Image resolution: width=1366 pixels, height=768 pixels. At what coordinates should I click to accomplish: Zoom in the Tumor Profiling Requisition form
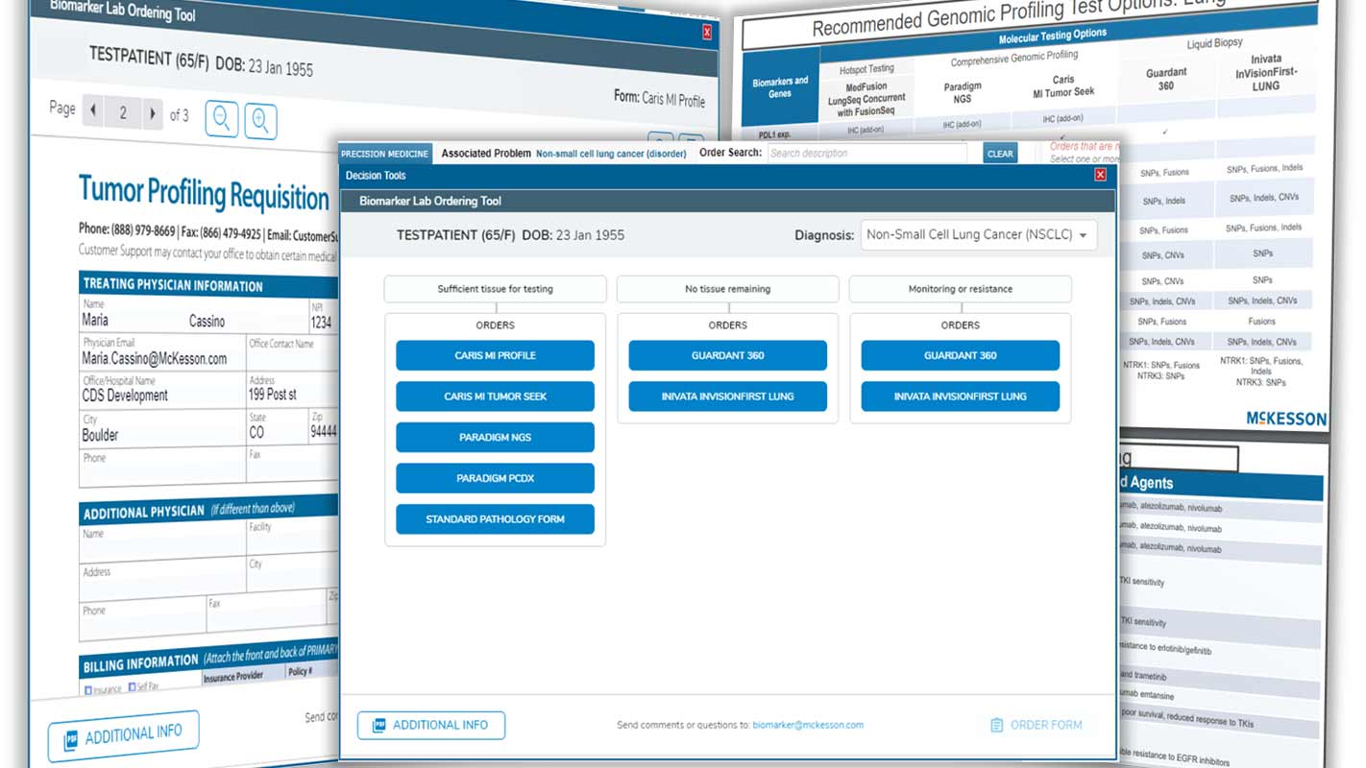point(260,121)
